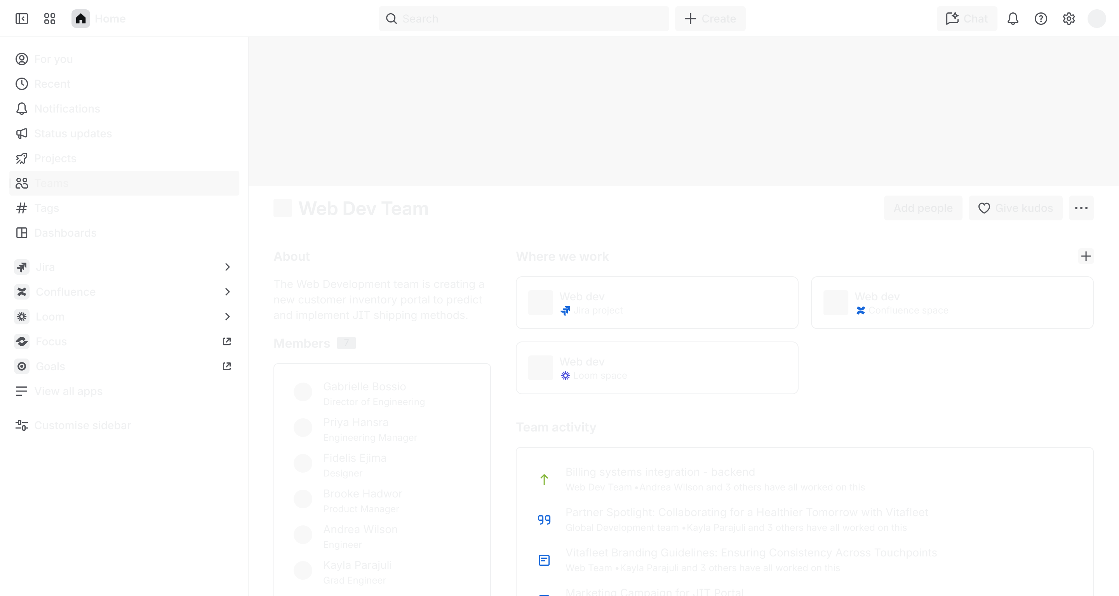This screenshot has width=1119, height=596.
Task: Open the Help icon
Action: click(1041, 19)
